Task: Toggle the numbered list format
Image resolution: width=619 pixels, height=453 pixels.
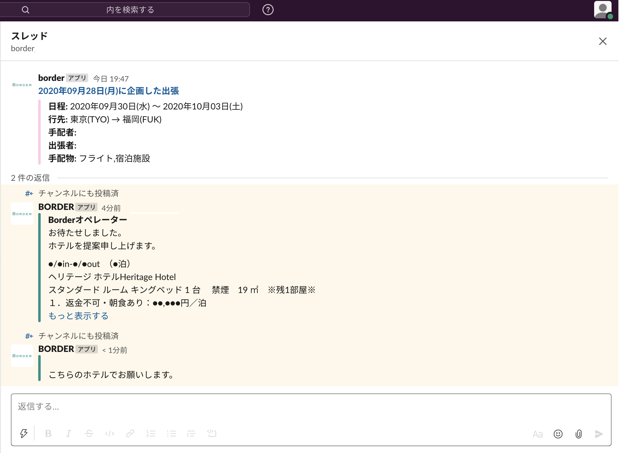Action: pos(151,433)
